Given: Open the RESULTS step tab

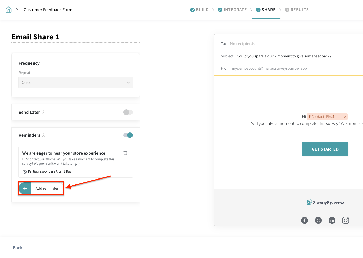Looking at the screenshot, I should tap(297, 10).
